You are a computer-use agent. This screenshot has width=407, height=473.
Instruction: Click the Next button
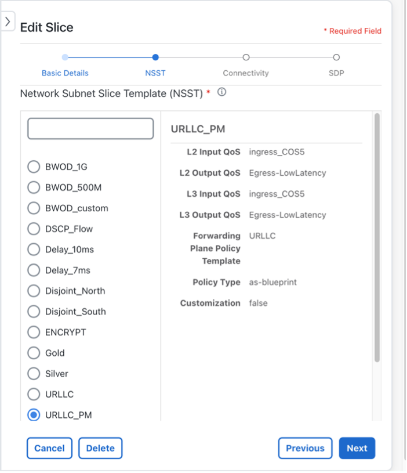(357, 448)
